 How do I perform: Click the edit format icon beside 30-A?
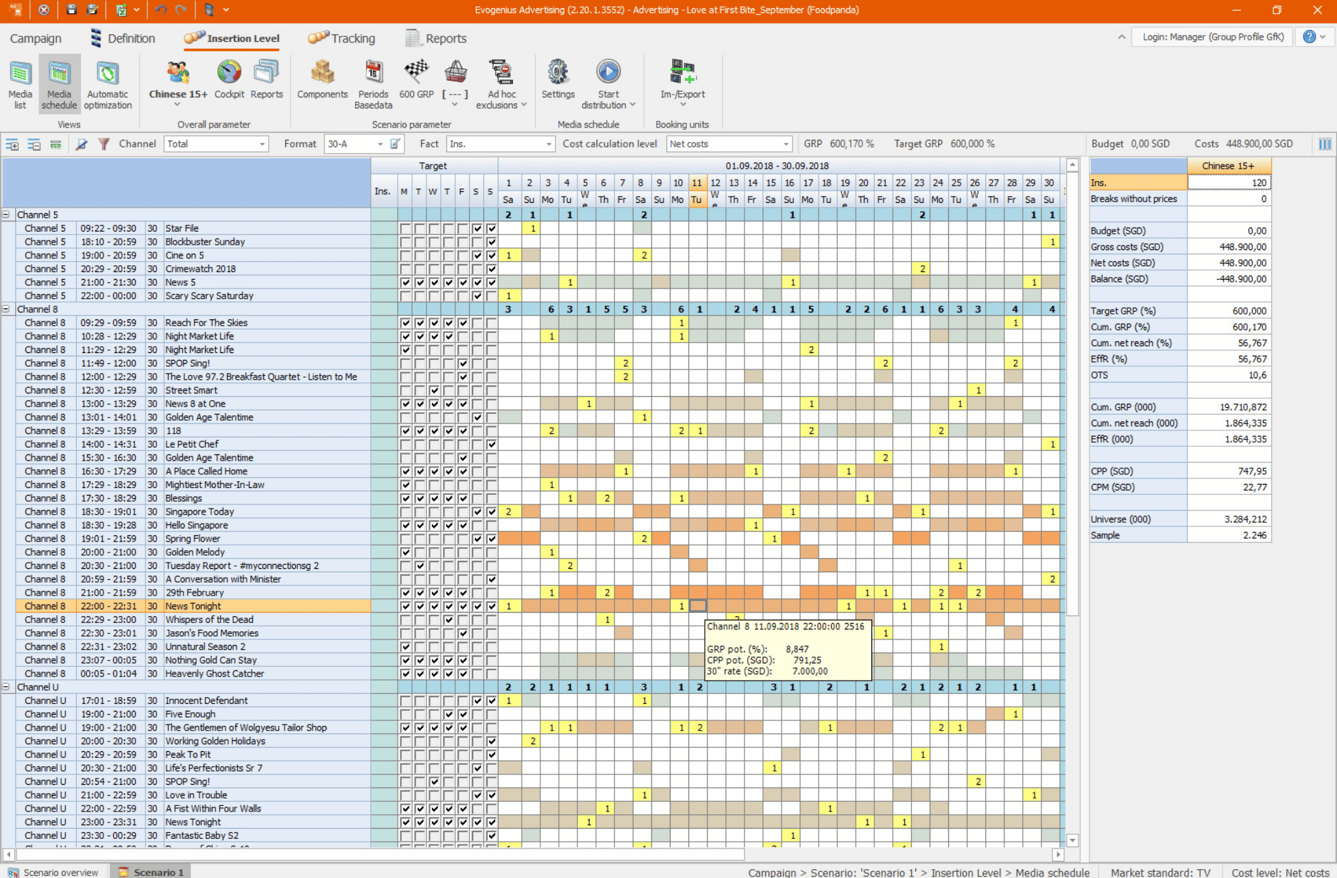(396, 144)
